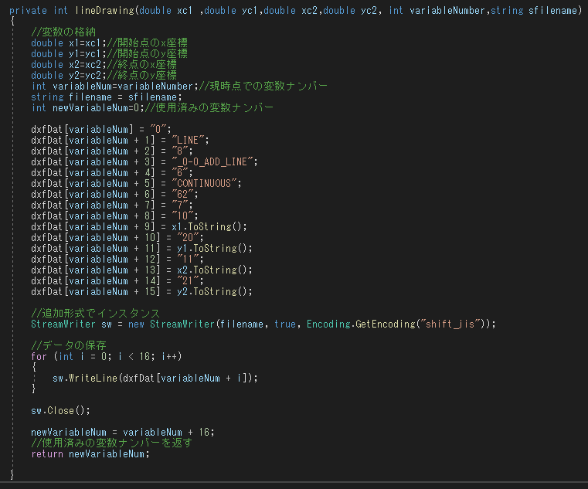Screen dimensions: 588x489
Task: Click the StreamWriter type name in the declaration
Action: point(63,324)
